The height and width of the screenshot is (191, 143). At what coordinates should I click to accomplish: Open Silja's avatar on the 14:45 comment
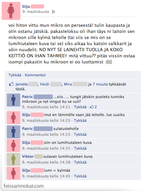[x=14, y=173]
